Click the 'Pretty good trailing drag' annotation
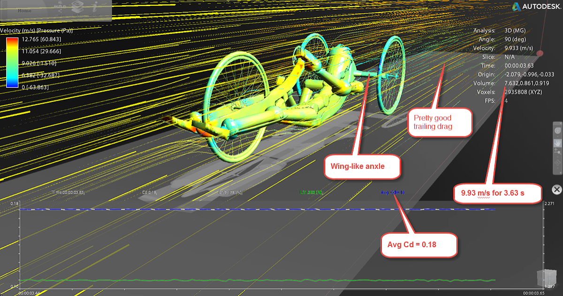This screenshot has width=563, height=296. pos(439,122)
